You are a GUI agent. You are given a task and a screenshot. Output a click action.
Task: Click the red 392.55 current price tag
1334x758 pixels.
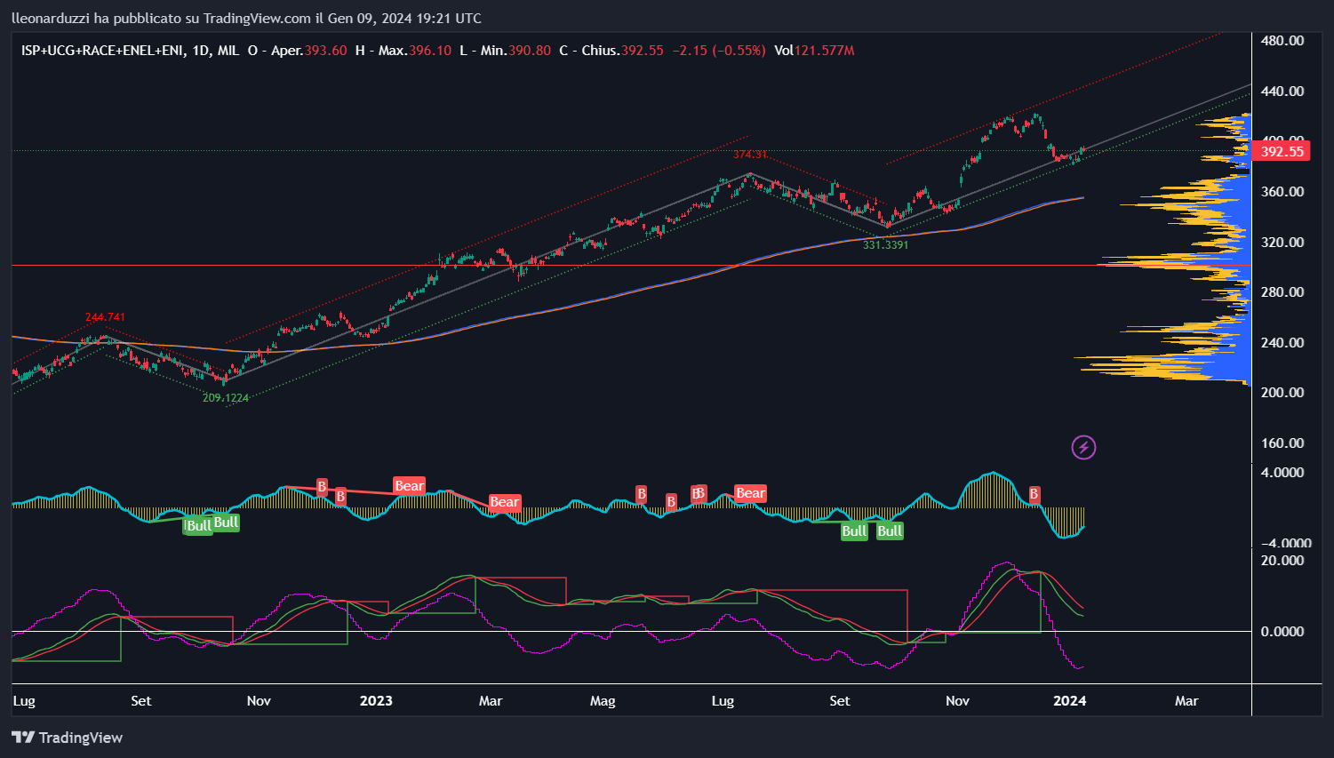(1282, 152)
